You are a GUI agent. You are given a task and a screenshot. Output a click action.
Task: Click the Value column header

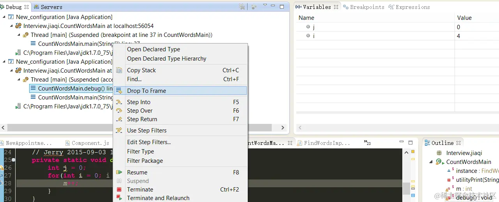pos(477,18)
